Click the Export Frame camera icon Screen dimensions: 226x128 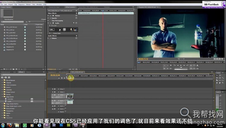coord(197,69)
